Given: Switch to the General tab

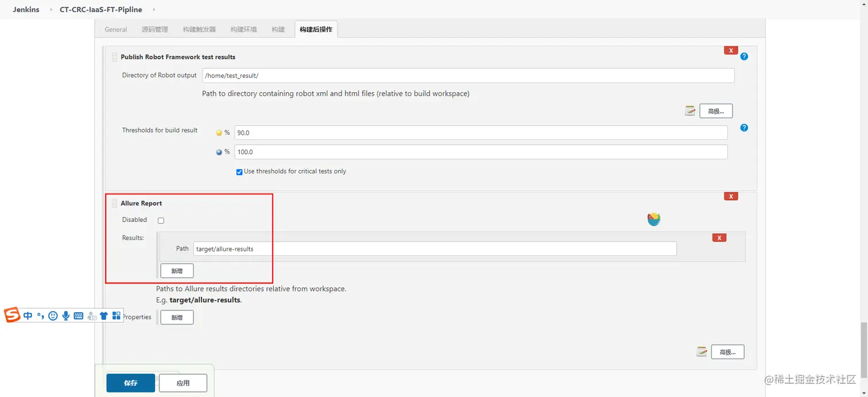Looking at the screenshot, I should [116, 29].
